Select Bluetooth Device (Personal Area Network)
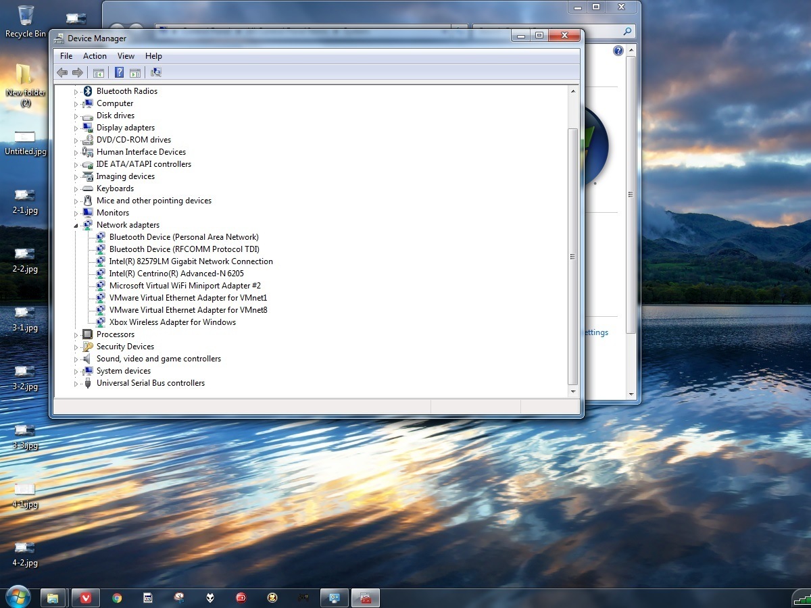This screenshot has width=811, height=608. [x=184, y=237]
